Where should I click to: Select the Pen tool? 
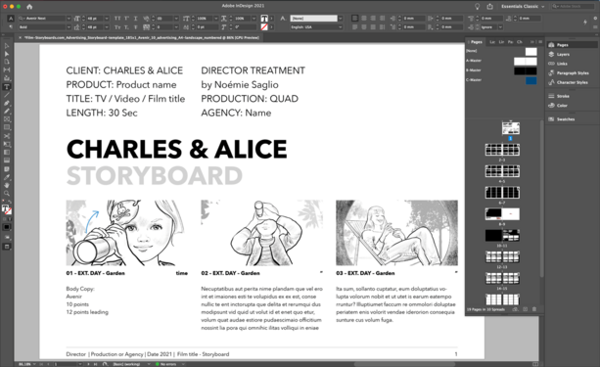click(x=7, y=103)
